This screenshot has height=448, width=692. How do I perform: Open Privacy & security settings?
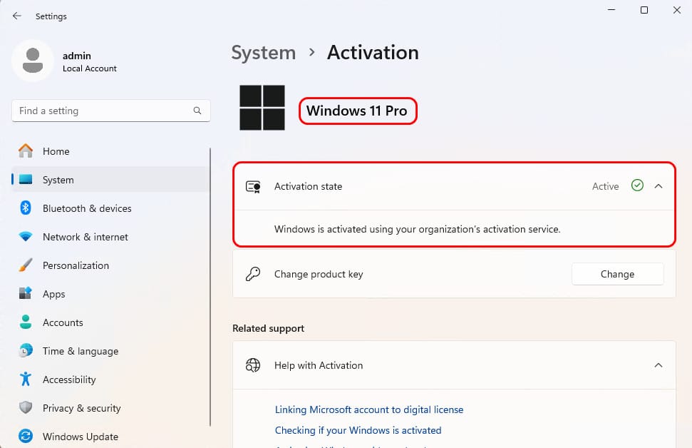point(110,408)
